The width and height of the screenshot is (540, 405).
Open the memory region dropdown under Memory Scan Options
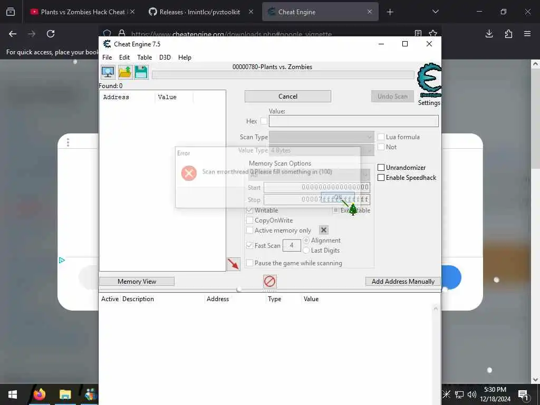(x=309, y=175)
